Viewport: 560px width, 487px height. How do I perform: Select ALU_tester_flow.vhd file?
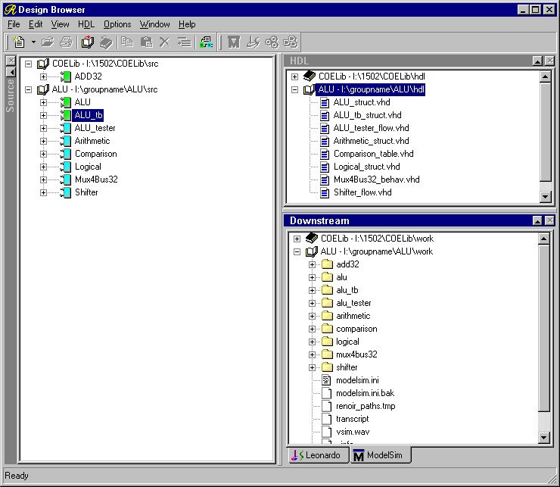point(371,128)
